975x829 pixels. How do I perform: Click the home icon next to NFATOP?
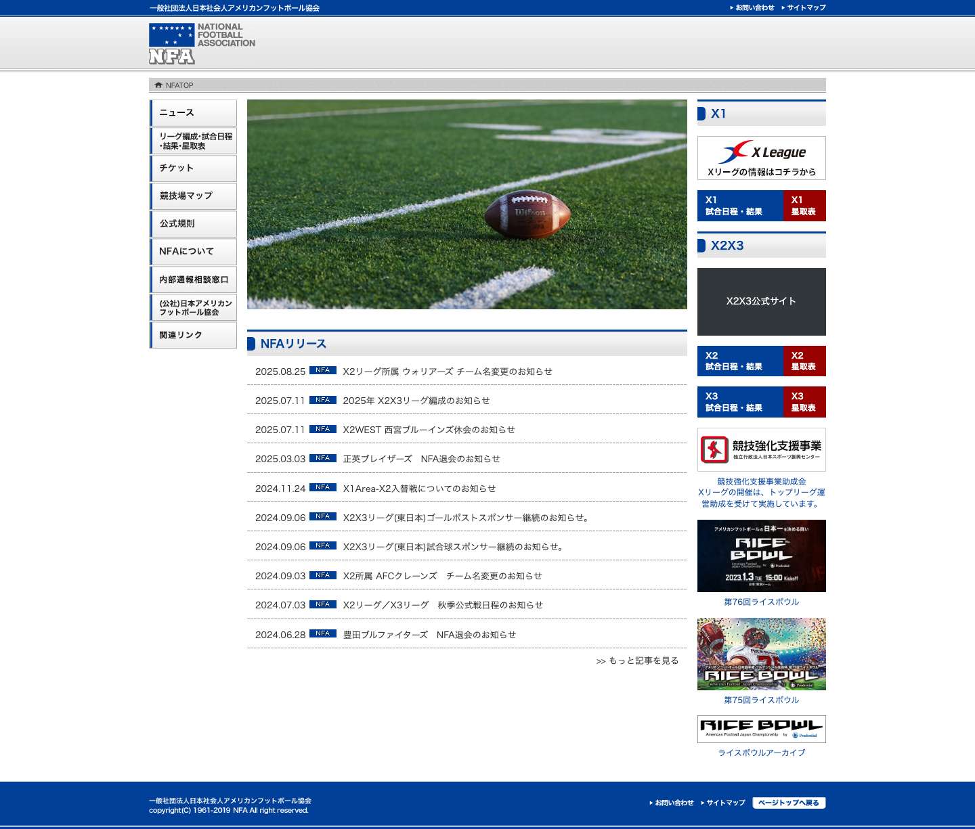pyautogui.click(x=157, y=85)
